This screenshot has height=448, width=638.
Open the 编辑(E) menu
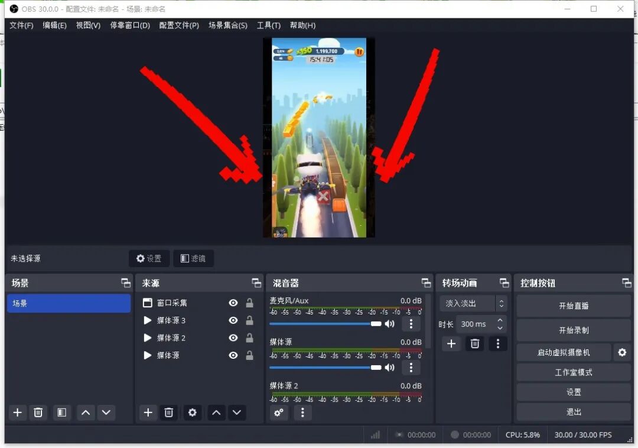54,25
